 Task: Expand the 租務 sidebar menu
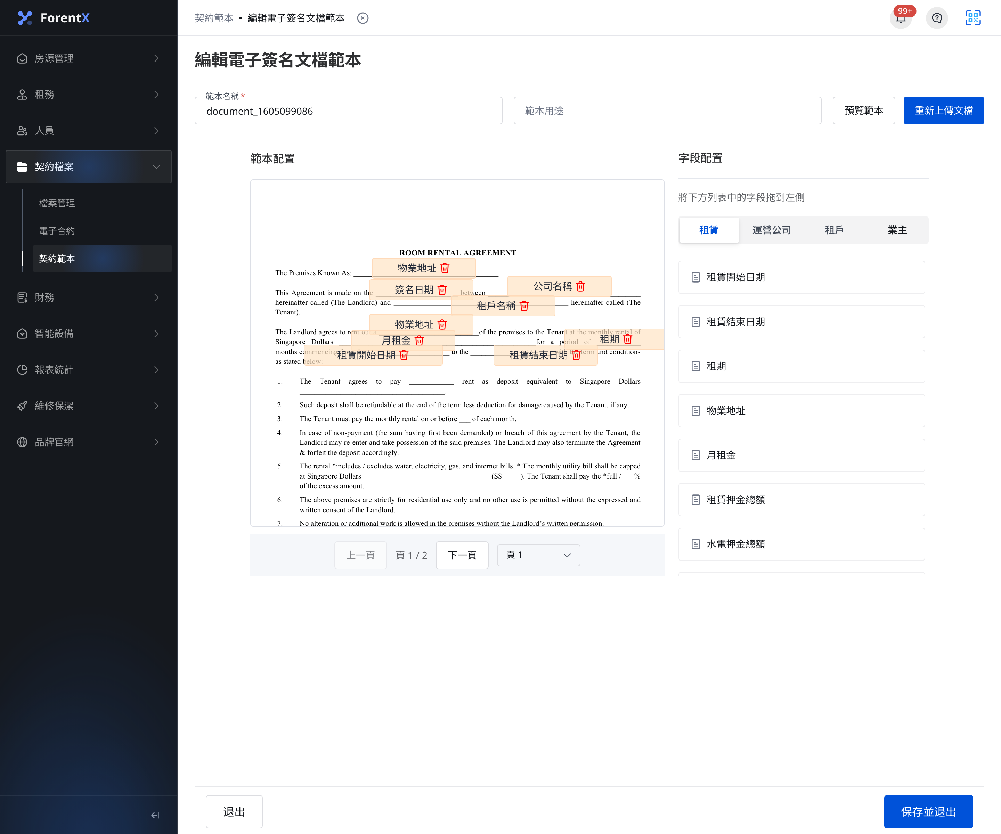pos(89,95)
